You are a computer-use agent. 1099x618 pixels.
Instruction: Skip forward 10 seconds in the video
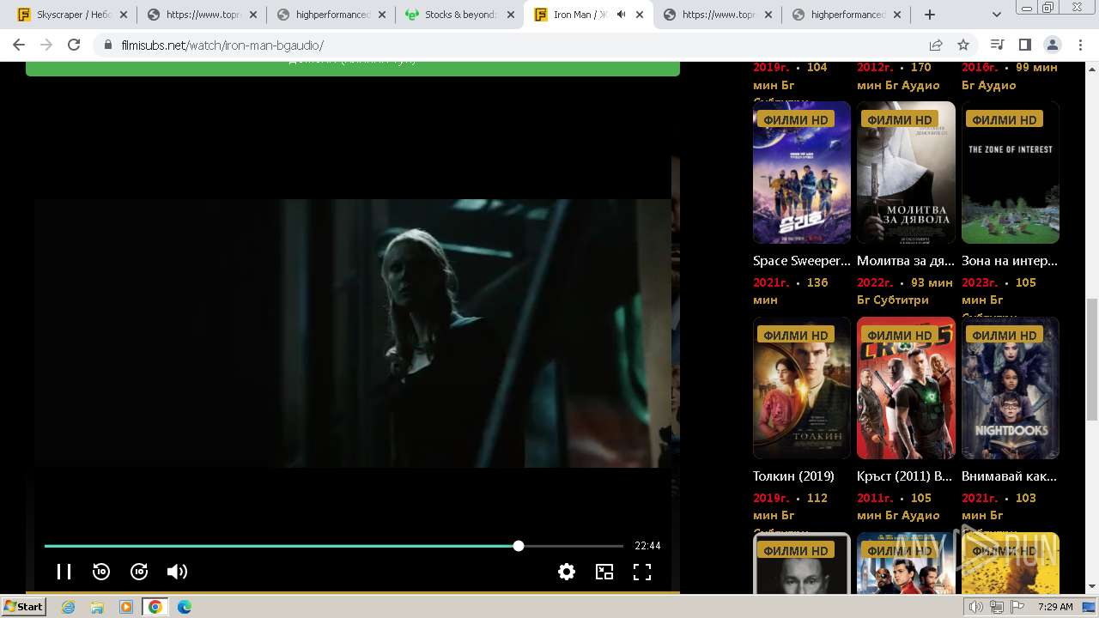(139, 572)
